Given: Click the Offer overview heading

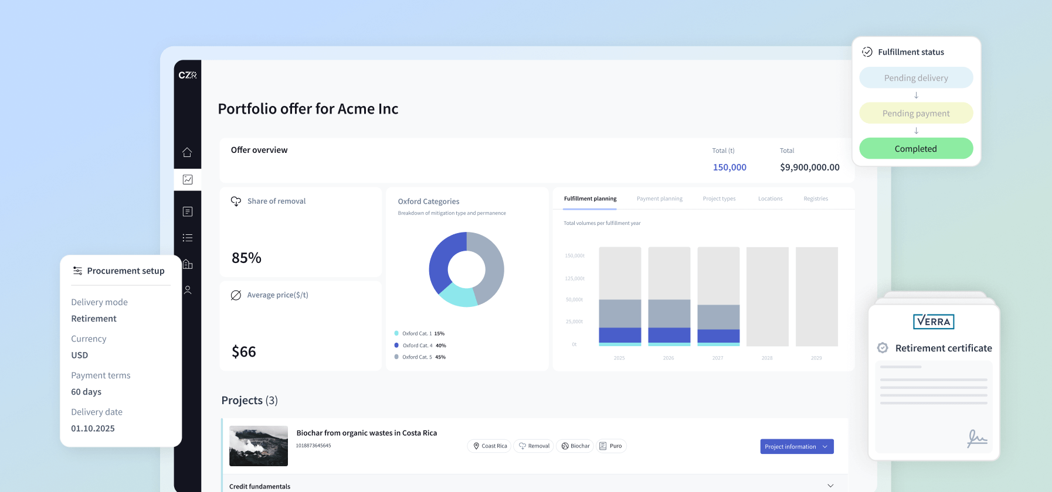Looking at the screenshot, I should click(259, 150).
